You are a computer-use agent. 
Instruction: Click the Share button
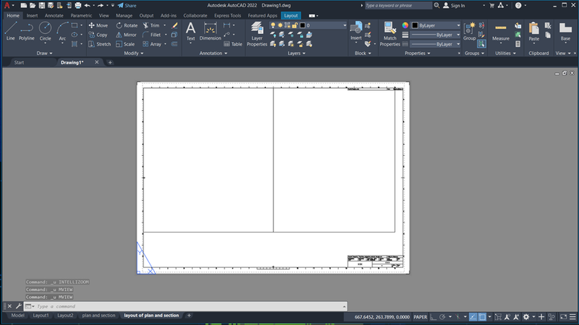pos(127,5)
